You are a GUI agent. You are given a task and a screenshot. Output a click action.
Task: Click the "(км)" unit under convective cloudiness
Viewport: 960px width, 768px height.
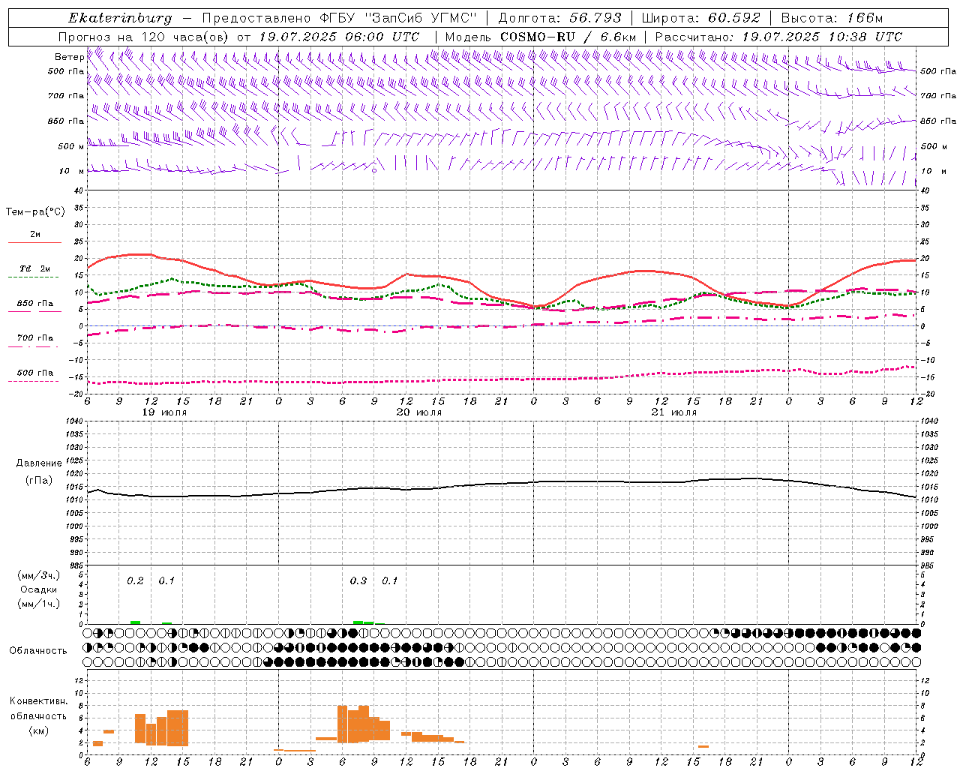38,730
